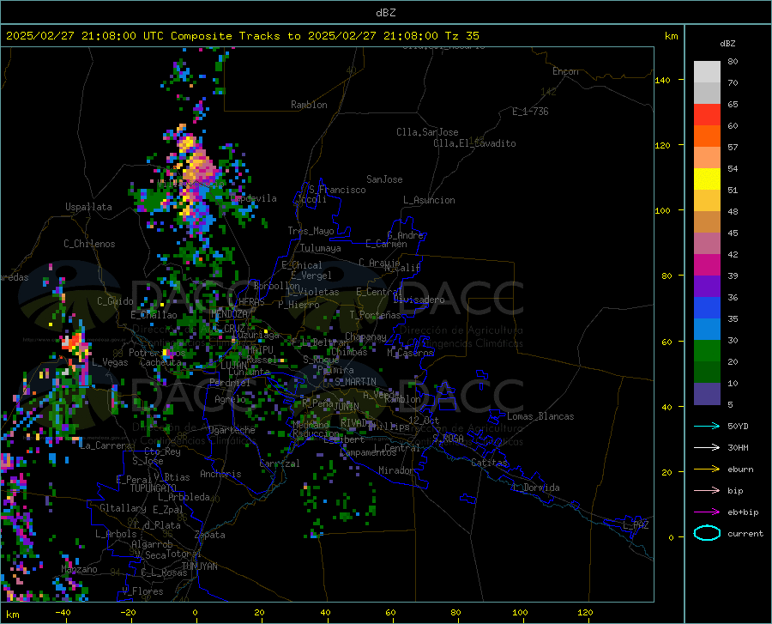
Task: Click the 'Perdriel' map label
Action: tap(230, 383)
